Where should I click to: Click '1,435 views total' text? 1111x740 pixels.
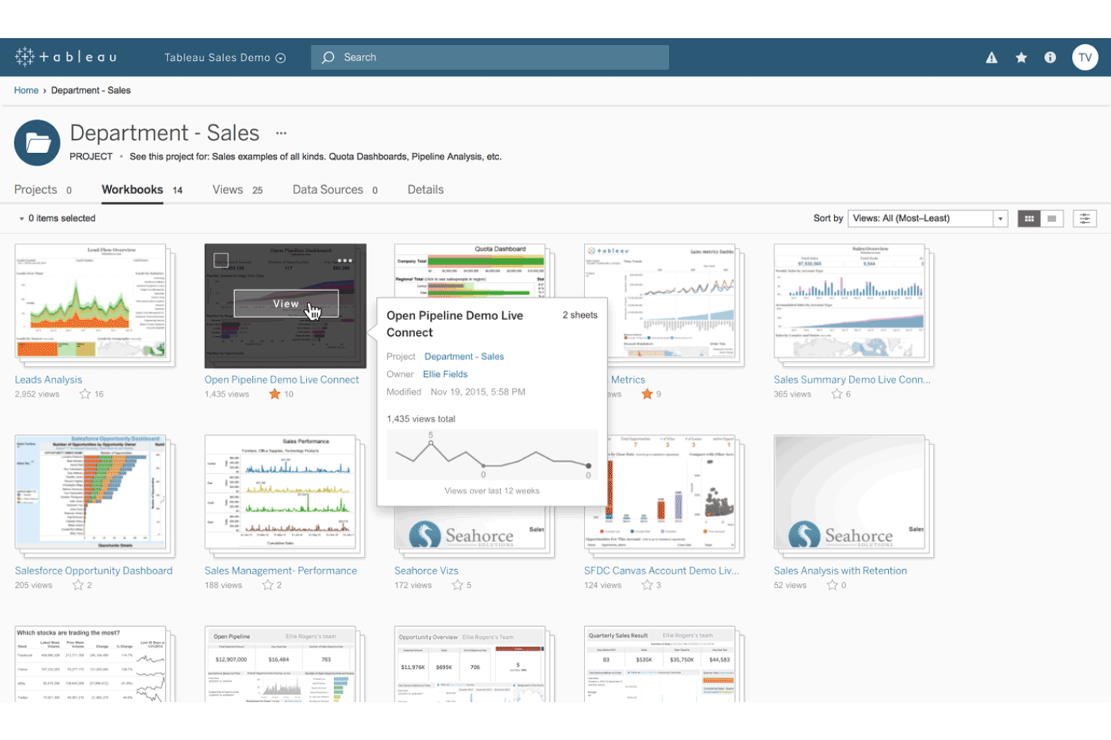420,419
